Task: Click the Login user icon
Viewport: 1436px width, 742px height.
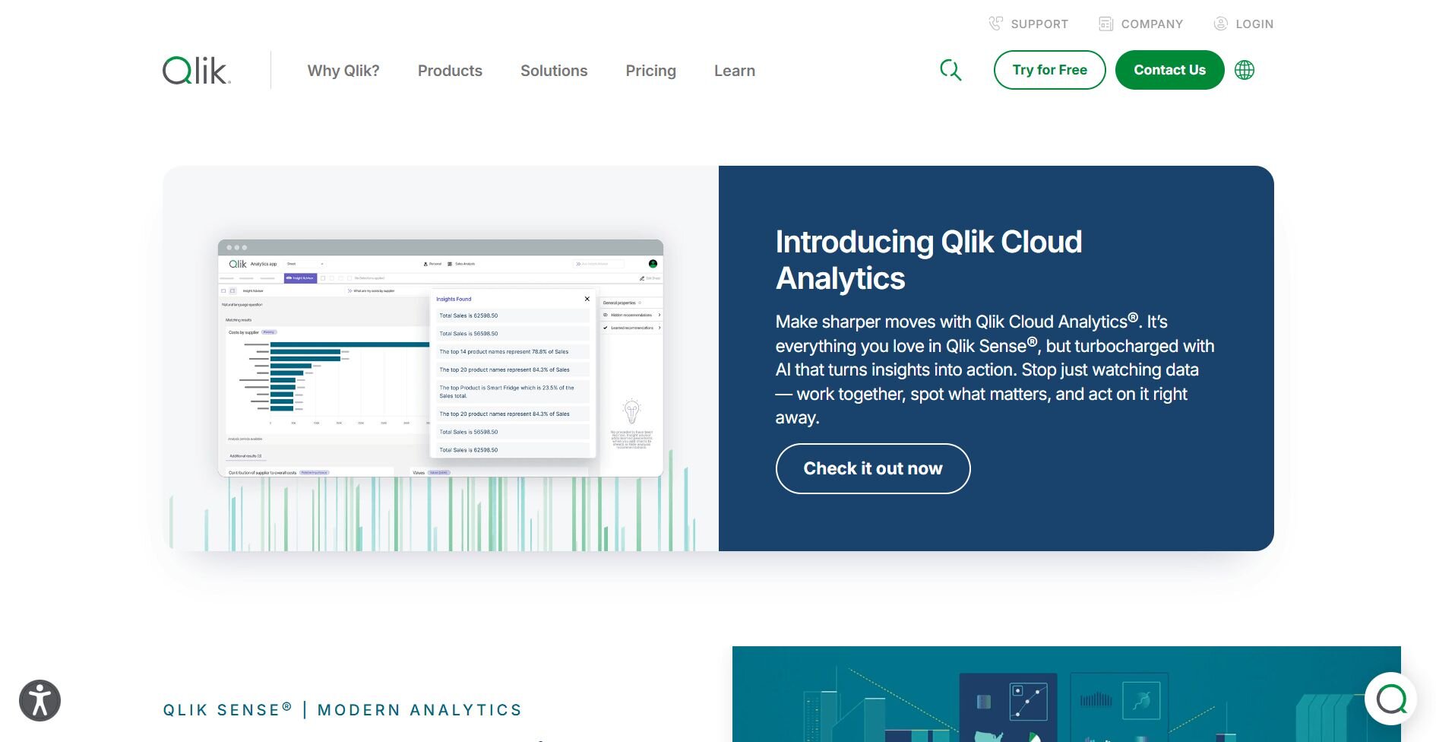Action: point(1220,24)
